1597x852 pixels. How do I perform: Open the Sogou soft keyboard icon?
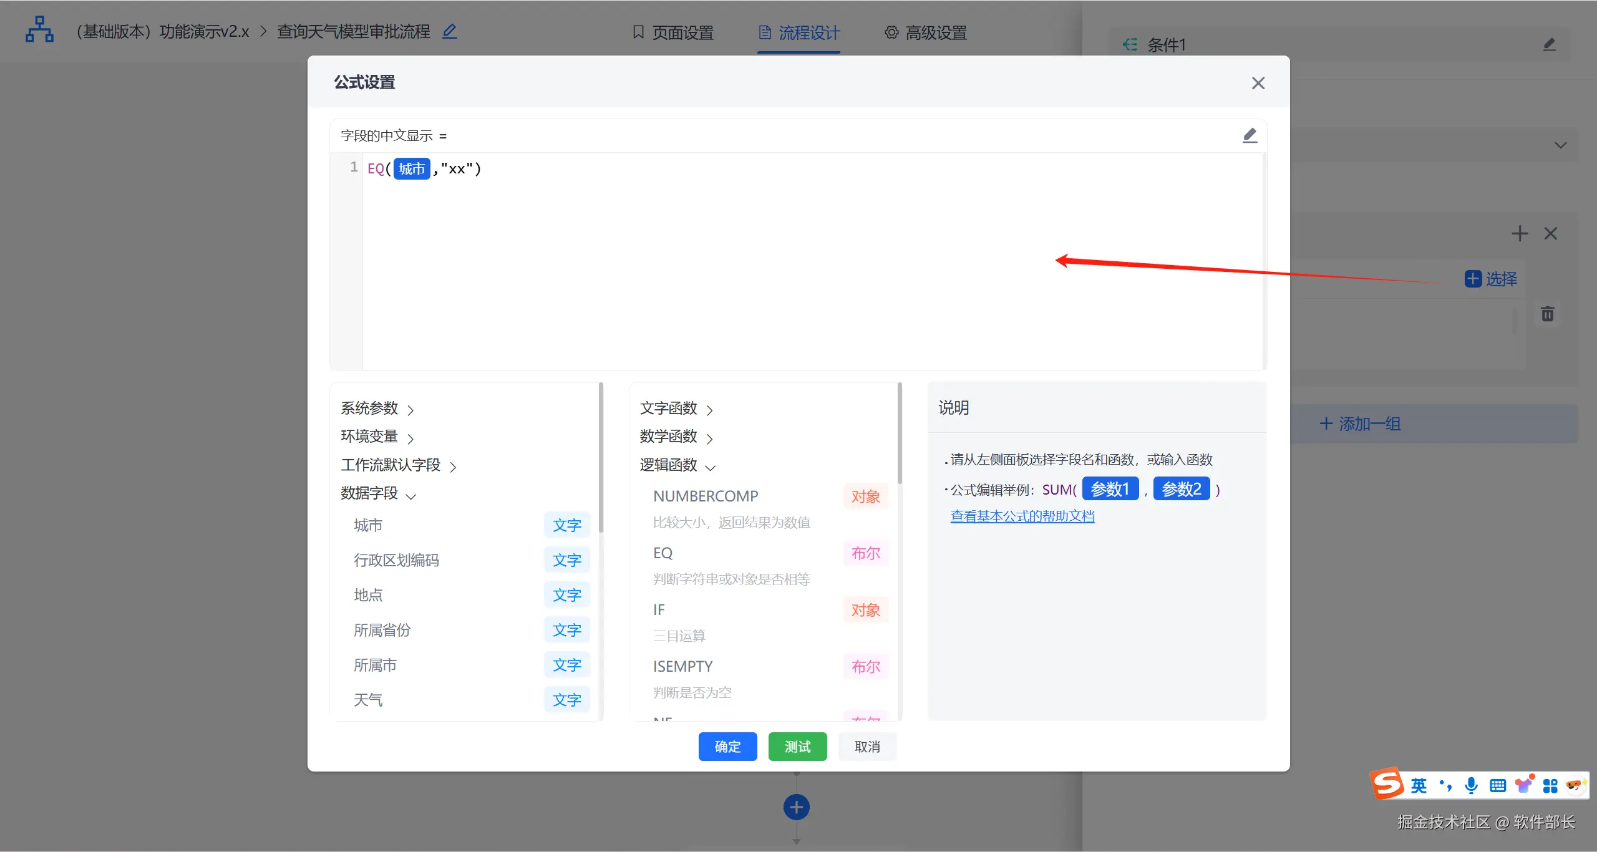pyautogui.click(x=1497, y=785)
